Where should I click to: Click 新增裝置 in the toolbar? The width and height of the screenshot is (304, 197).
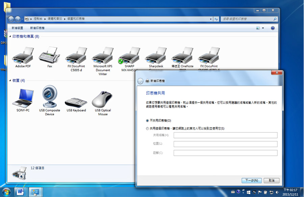click(x=17, y=28)
